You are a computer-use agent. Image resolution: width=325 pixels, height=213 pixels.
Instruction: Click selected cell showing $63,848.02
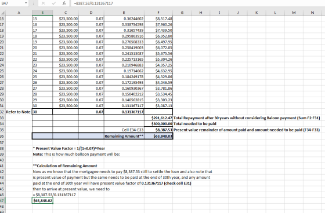click(x=42, y=201)
